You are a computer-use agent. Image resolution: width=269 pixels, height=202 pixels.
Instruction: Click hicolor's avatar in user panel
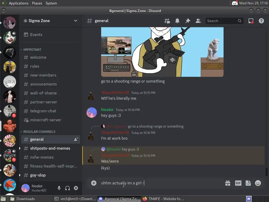(x=25, y=188)
